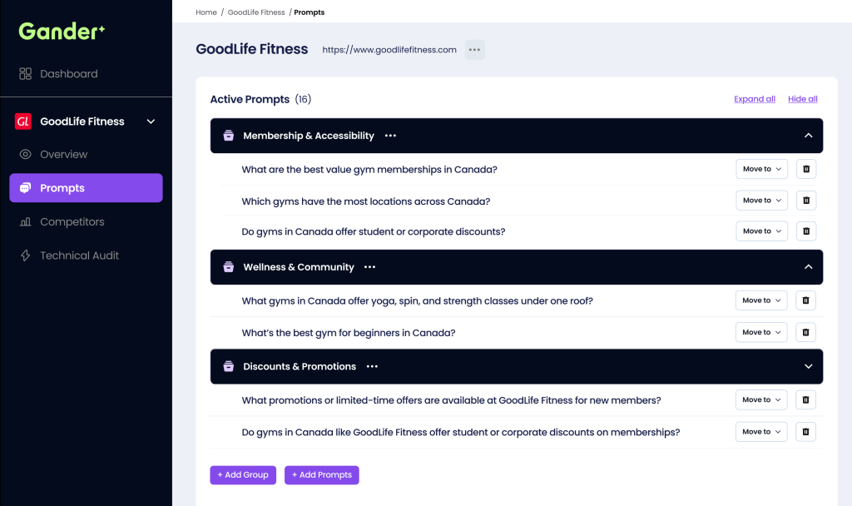Collapse the Wellness & Community group
This screenshot has width=852, height=506.
808,267
